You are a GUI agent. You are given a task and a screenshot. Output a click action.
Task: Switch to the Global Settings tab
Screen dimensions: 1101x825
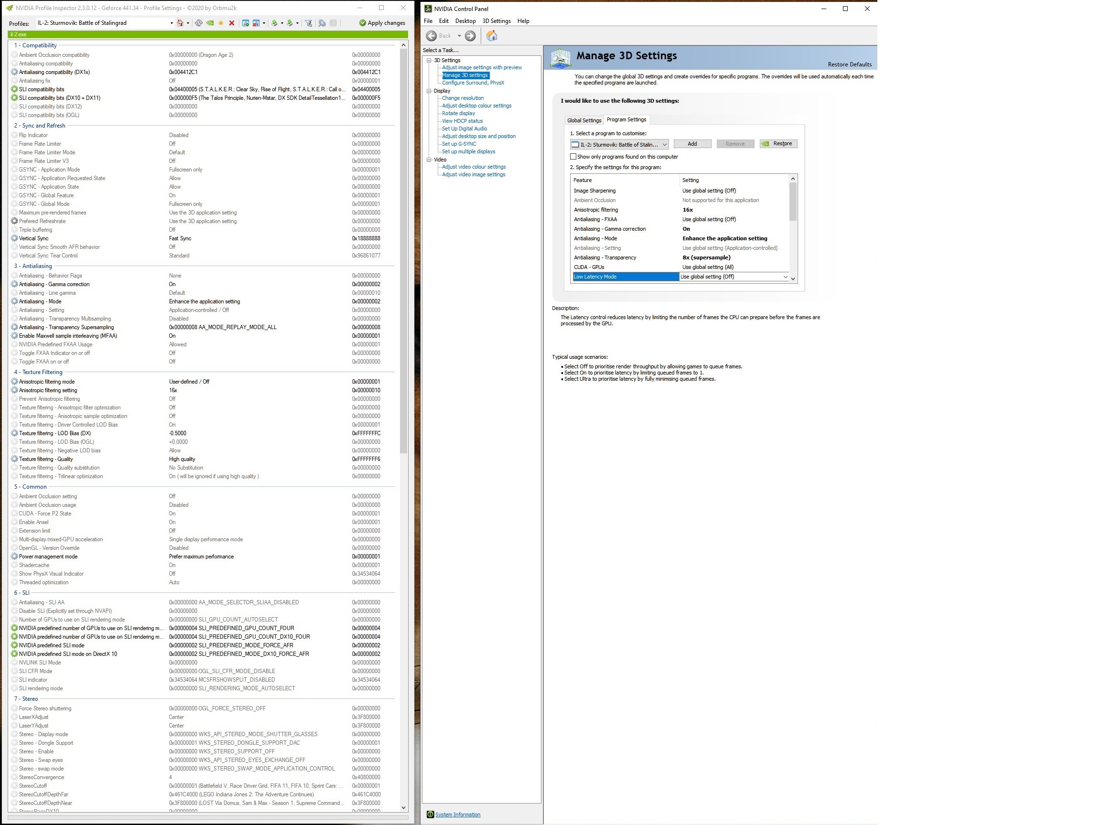point(584,120)
